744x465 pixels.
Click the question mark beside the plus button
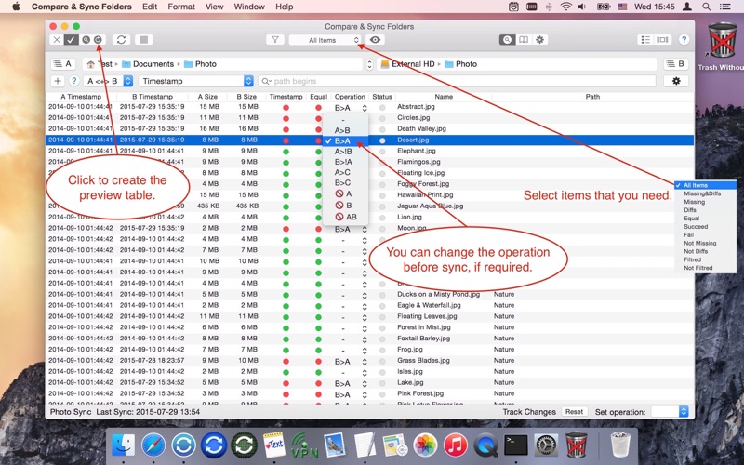[73, 81]
